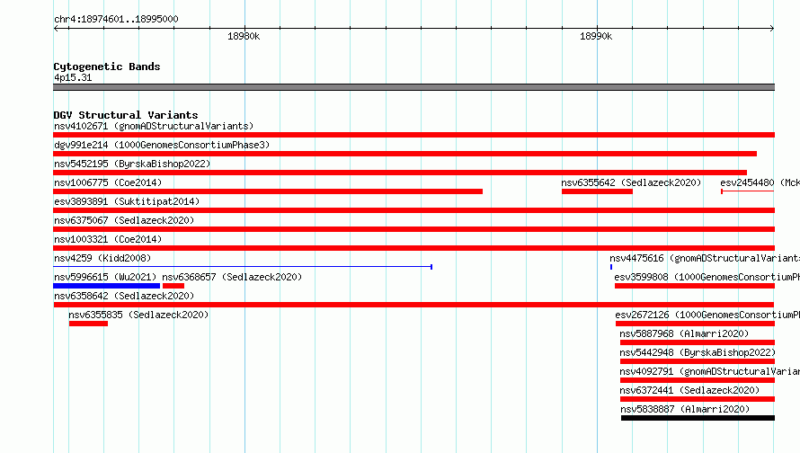The image size is (800, 453).
Task: Click the thin blue line under nsv4259
Action: point(243,267)
